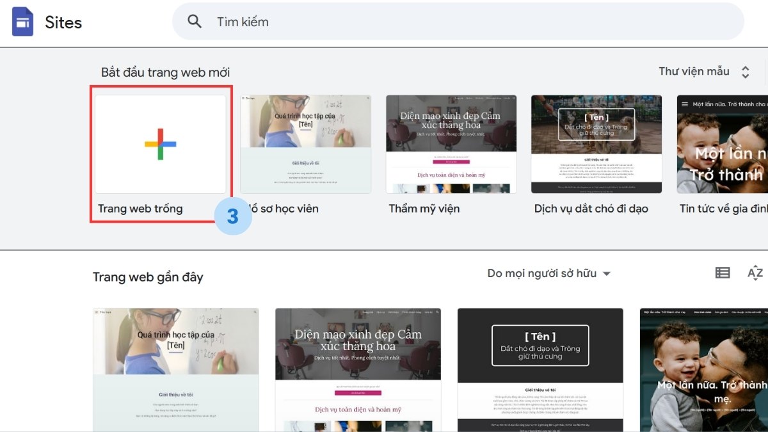Click the Dịch vụ dắt chó đi dạo label

[591, 209]
